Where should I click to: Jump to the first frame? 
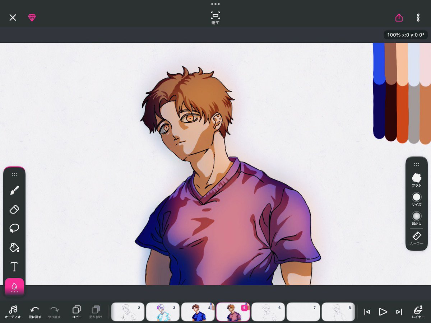point(367,312)
